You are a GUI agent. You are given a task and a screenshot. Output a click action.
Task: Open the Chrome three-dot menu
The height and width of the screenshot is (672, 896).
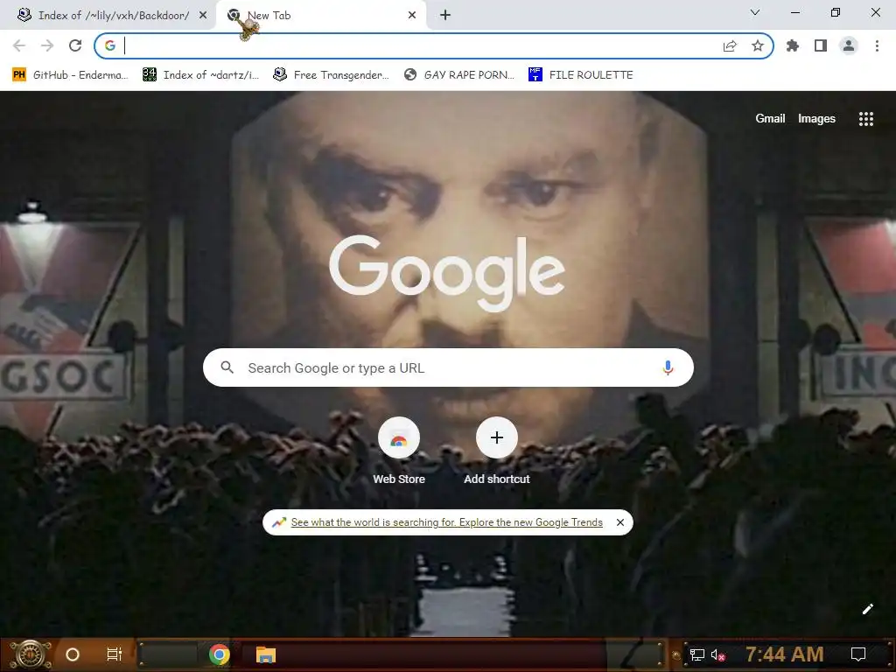click(877, 45)
